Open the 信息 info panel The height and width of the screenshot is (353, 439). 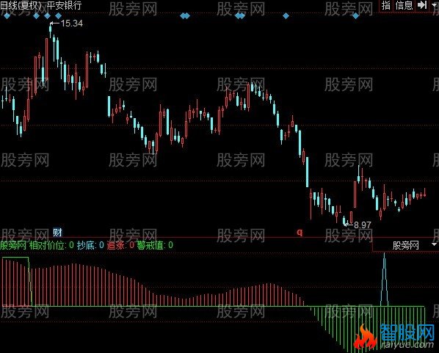point(404,5)
